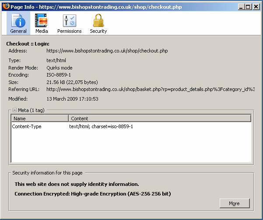The width and height of the screenshot is (263, 220).
Task: Select the General tab label
Action: coord(18,31)
